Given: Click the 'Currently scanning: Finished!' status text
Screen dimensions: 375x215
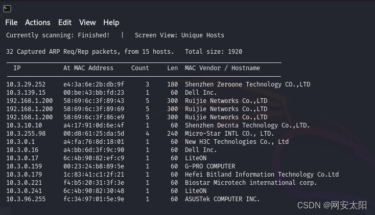Looking at the screenshot, I should (x=58, y=35).
